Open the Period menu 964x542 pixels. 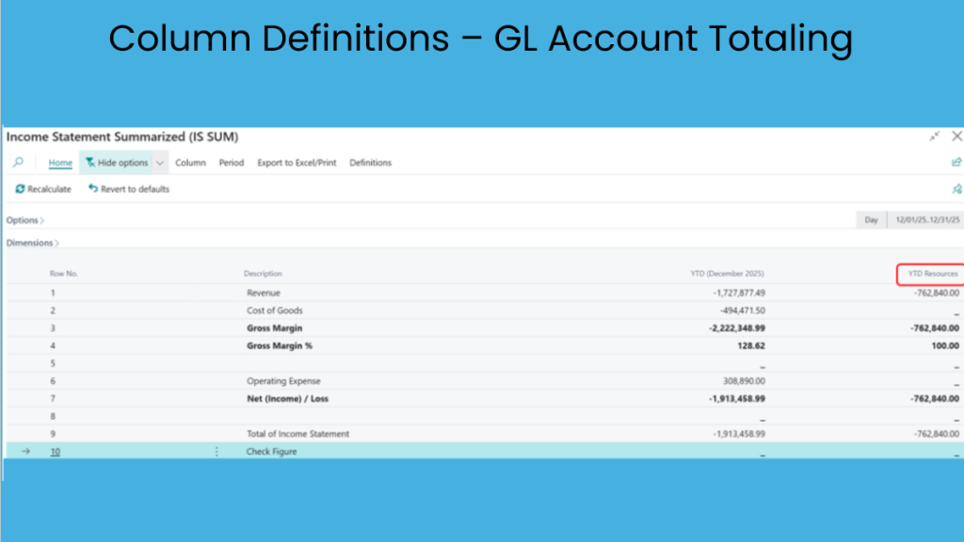point(232,163)
